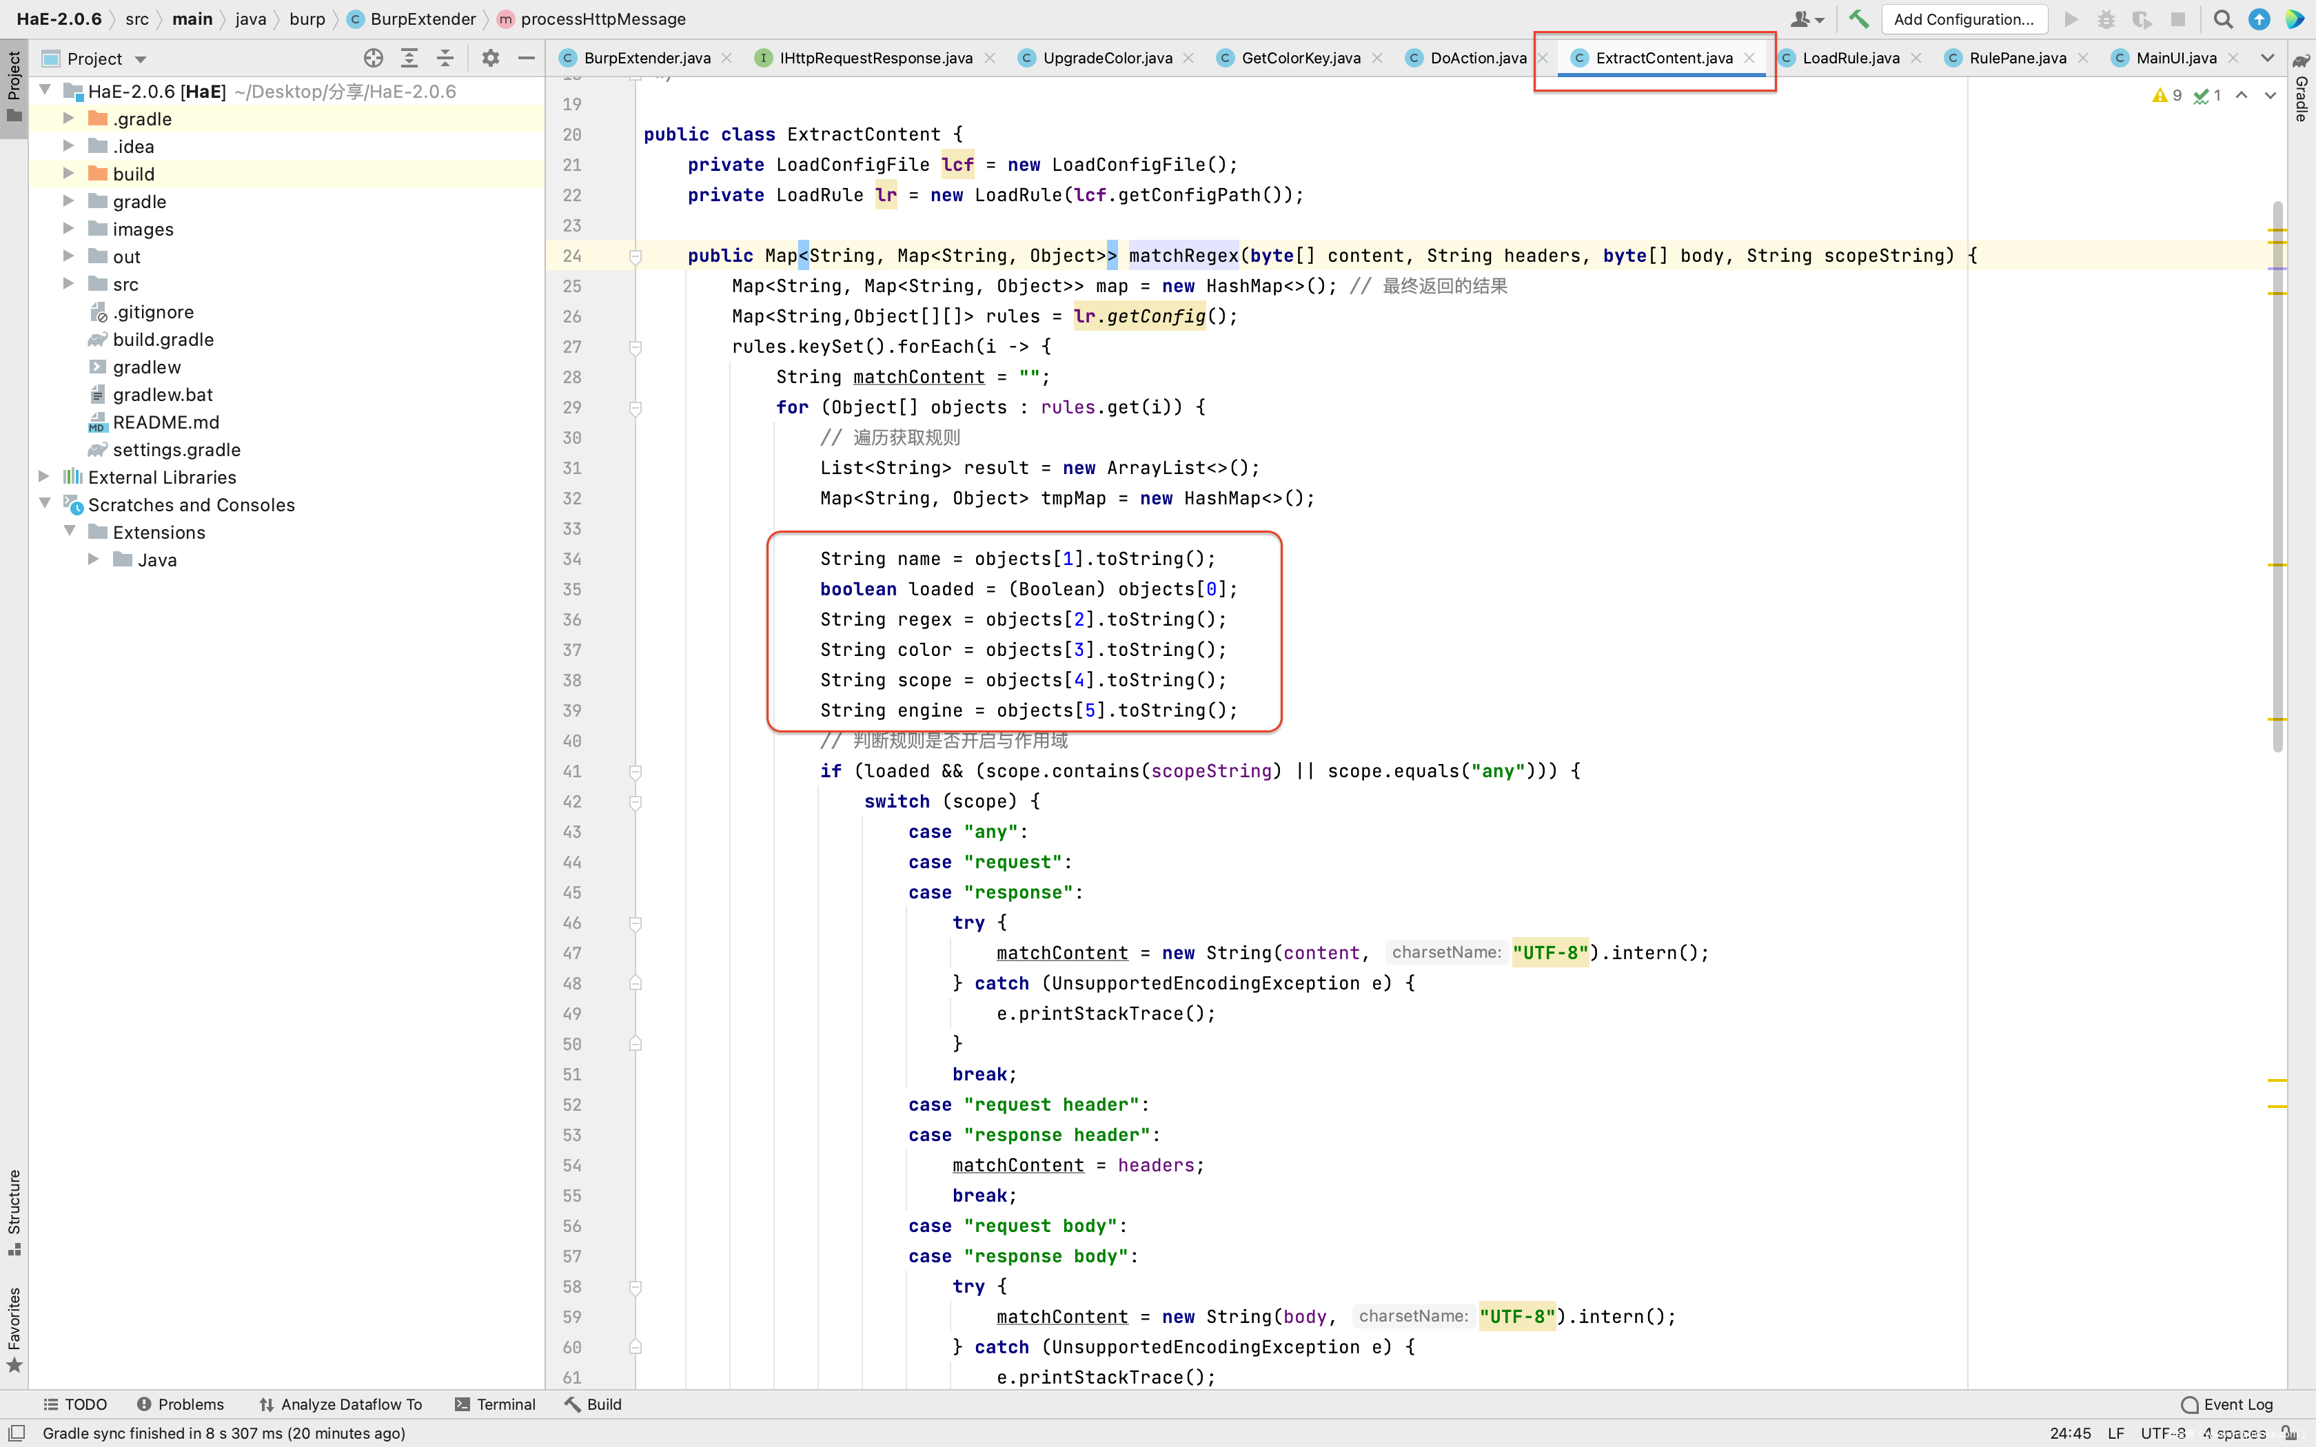
Task: Switch to LoadRule.java tab
Action: tap(1850, 59)
